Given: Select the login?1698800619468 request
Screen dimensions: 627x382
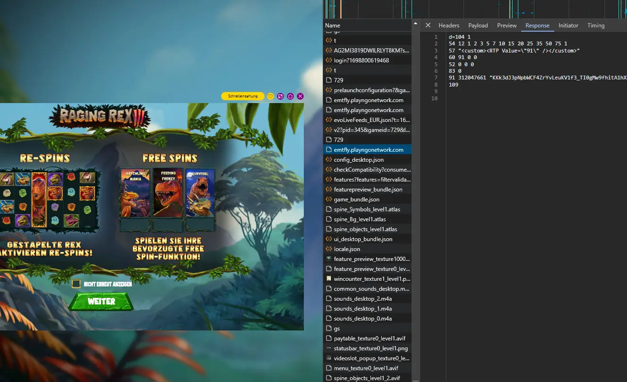Looking at the screenshot, I should point(368,60).
